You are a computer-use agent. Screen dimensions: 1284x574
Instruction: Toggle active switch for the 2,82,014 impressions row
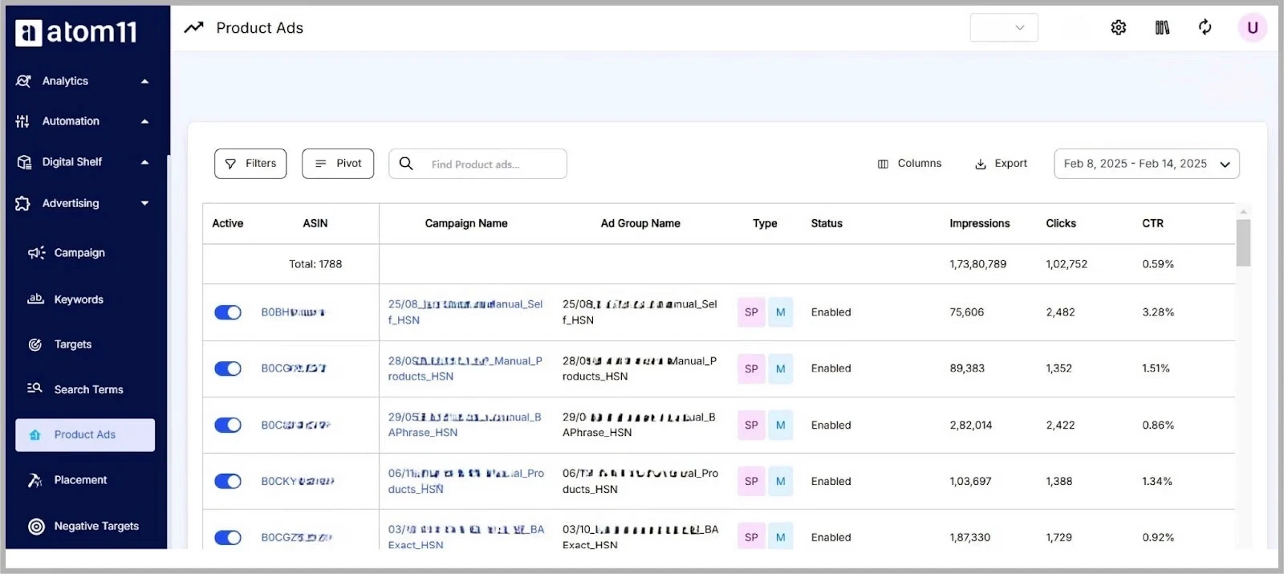coord(228,425)
